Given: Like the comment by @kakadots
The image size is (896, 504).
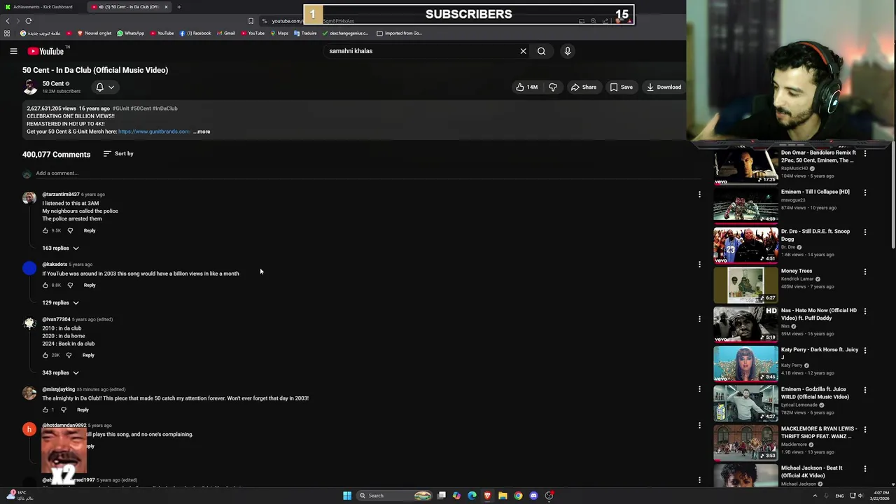Looking at the screenshot, I should (x=45, y=286).
